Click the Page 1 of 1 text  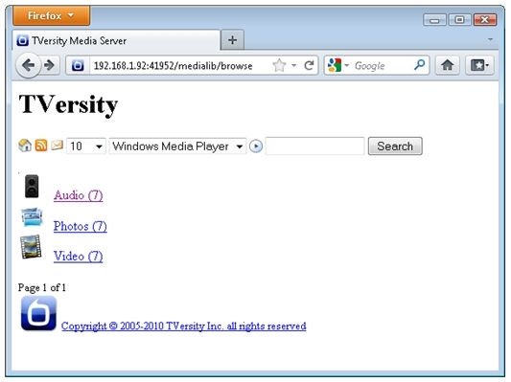42,287
